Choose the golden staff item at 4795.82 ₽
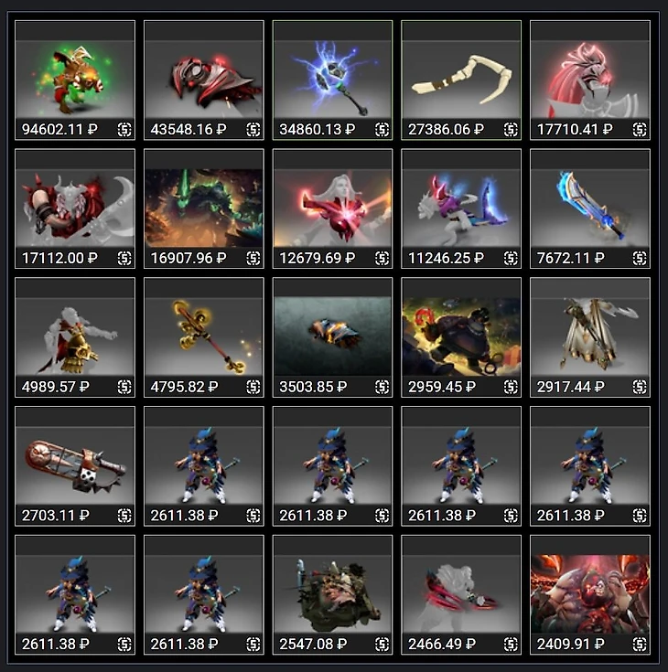The image size is (668, 672). point(204,337)
